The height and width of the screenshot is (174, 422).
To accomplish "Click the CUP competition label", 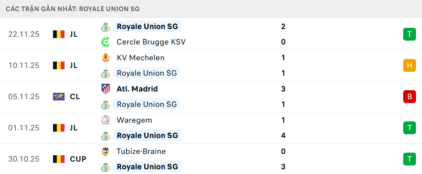I will point(78,159).
